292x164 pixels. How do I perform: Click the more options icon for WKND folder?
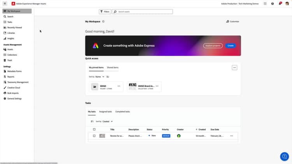pos(119,86)
